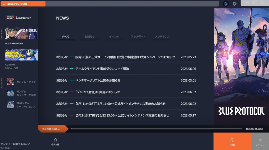This screenshot has height=150, width=269.
Task: Close the launcher window
Action: (x=262, y=3)
